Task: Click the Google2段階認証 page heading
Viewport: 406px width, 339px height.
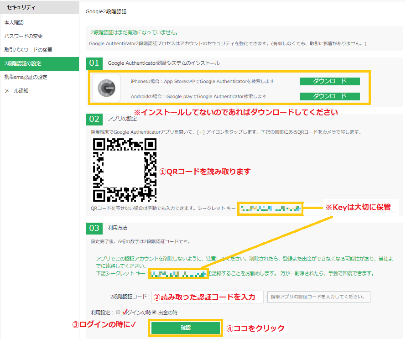Action: [106, 12]
